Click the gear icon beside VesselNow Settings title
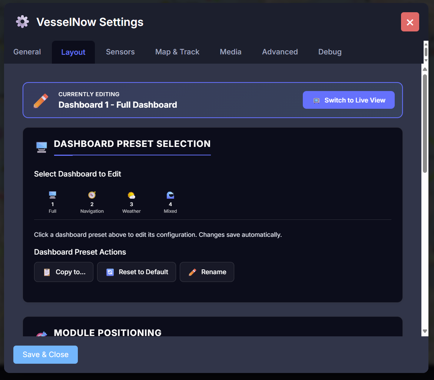 22,21
